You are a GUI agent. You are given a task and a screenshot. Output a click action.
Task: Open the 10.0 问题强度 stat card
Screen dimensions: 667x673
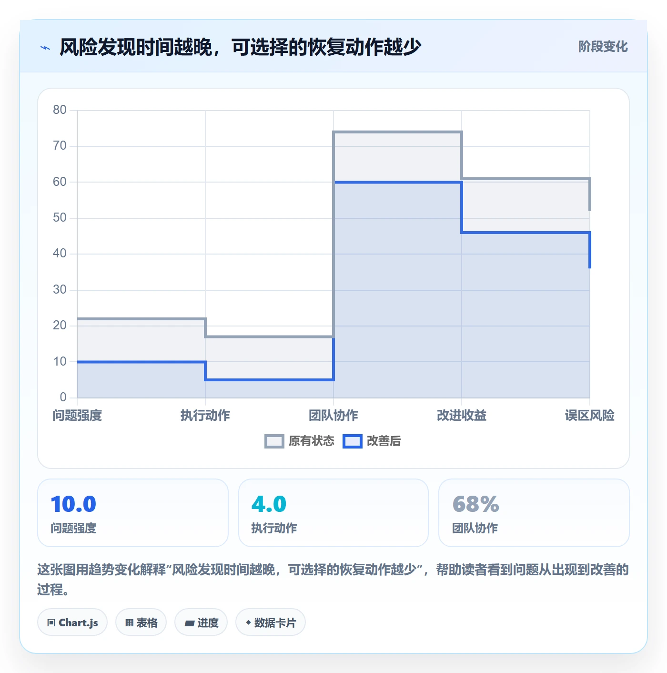pyautogui.click(x=133, y=513)
